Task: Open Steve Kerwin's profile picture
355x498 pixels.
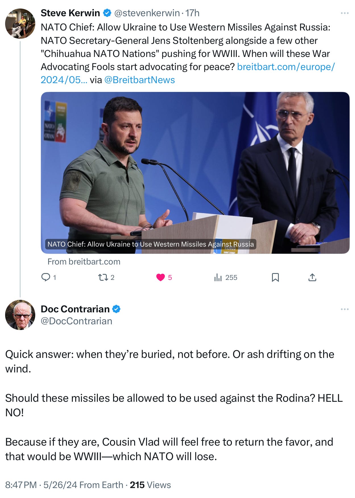Action: (20, 23)
